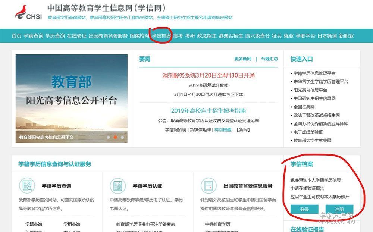
Task: Select the third carousel dot on banner
Action: (122, 137)
